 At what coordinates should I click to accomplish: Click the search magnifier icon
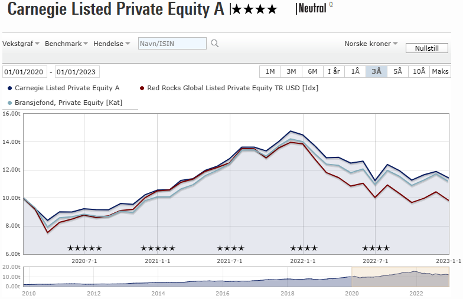[215, 44]
